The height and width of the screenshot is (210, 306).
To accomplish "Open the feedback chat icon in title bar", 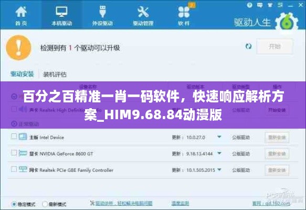I will click(x=260, y=5).
